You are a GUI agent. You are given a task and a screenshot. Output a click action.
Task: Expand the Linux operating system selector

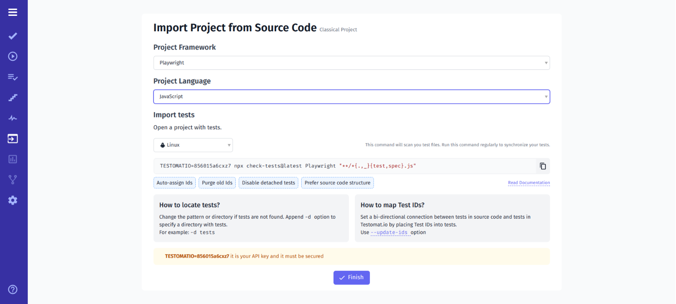193,145
